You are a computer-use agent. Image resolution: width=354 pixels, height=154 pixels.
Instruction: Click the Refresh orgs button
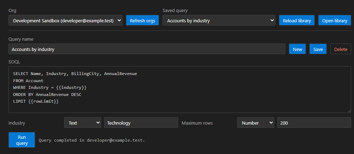point(142,20)
